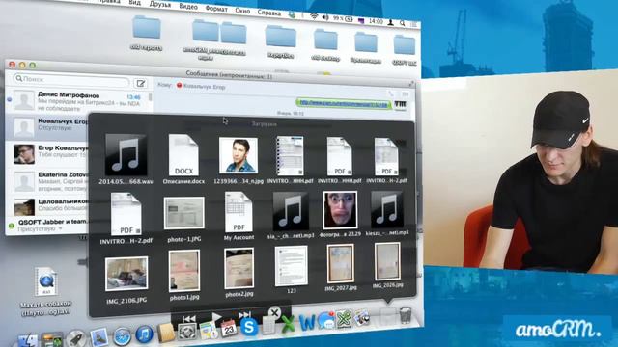Skip to previous track in overlay controller
The height and width of the screenshot is (347, 618).
click(189, 319)
